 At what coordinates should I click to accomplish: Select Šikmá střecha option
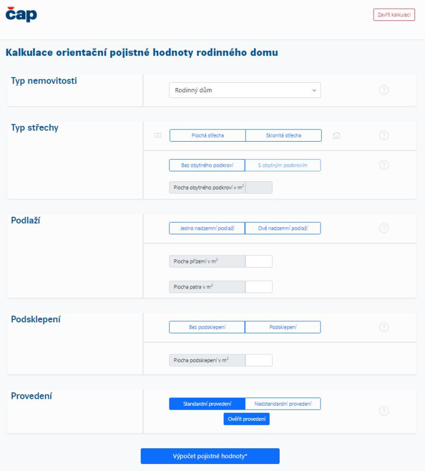click(x=283, y=135)
